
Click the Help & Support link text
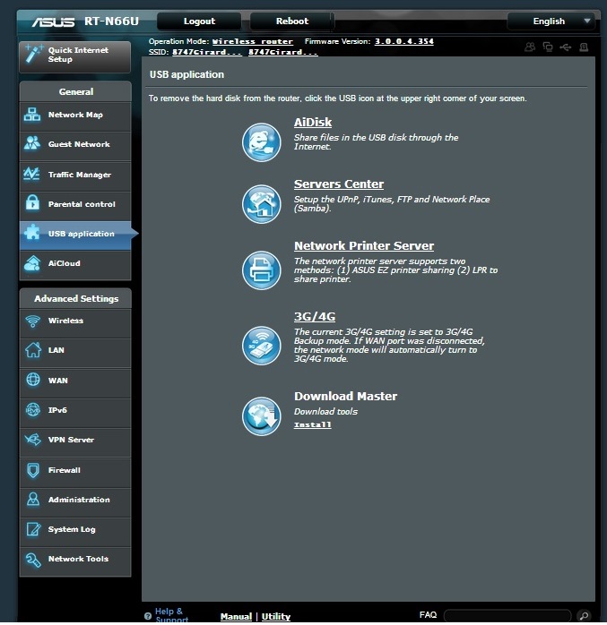click(x=171, y=615)
